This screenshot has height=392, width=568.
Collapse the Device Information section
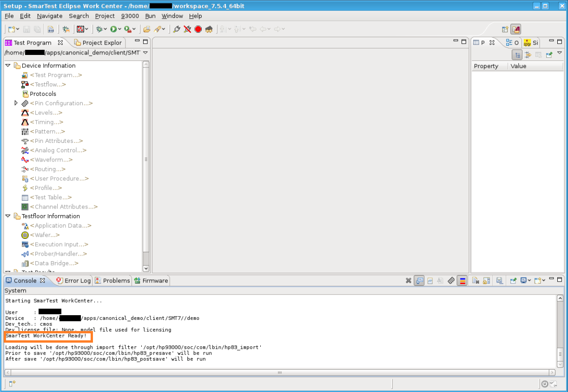click(x=8, y=66)
